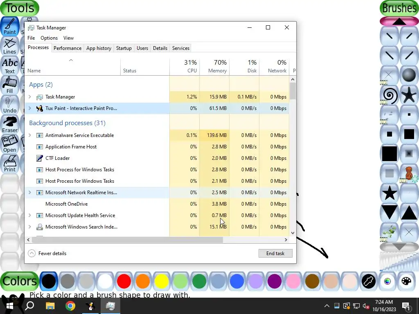Screen dimensions: 419x314
Task: Open File Explorer from the taskbar
Action: click(50, 306)
